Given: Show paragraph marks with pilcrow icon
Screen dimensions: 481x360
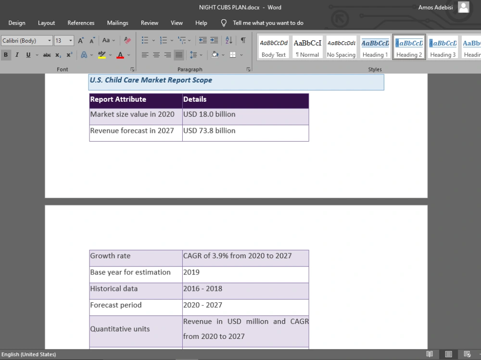Looking at the screenshot, I should (243, 40).
